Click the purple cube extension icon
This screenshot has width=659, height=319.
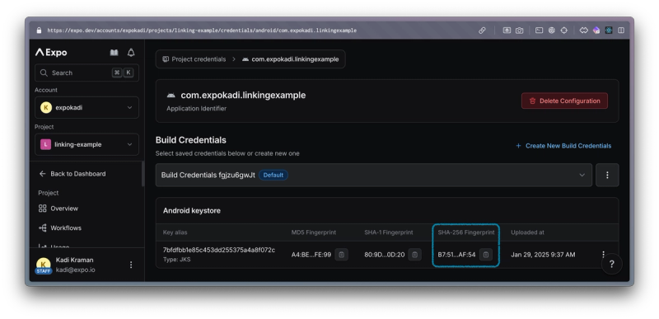click(x=596, y=30)
